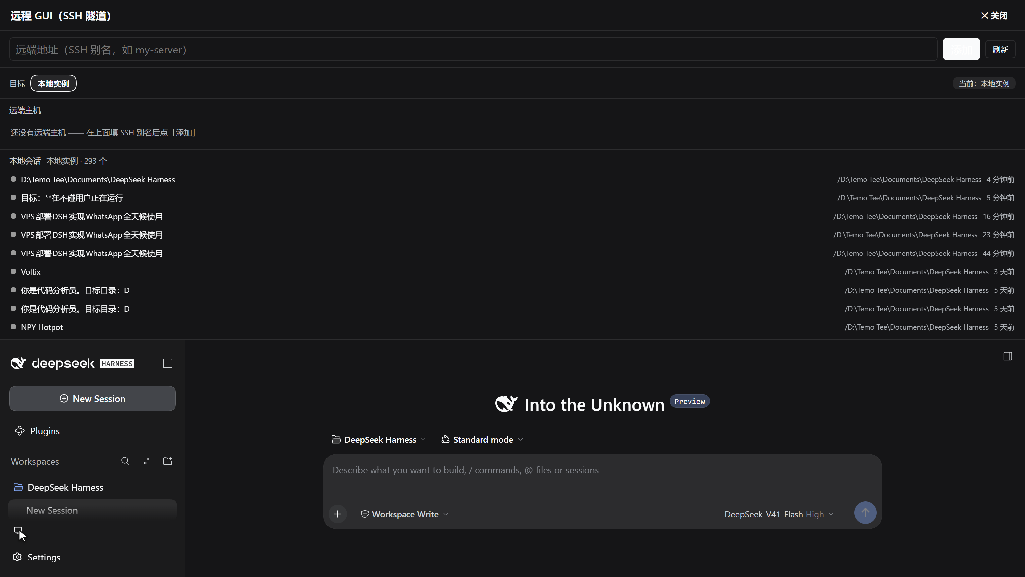Select New Session item under DeepSeek Harness

92,511
